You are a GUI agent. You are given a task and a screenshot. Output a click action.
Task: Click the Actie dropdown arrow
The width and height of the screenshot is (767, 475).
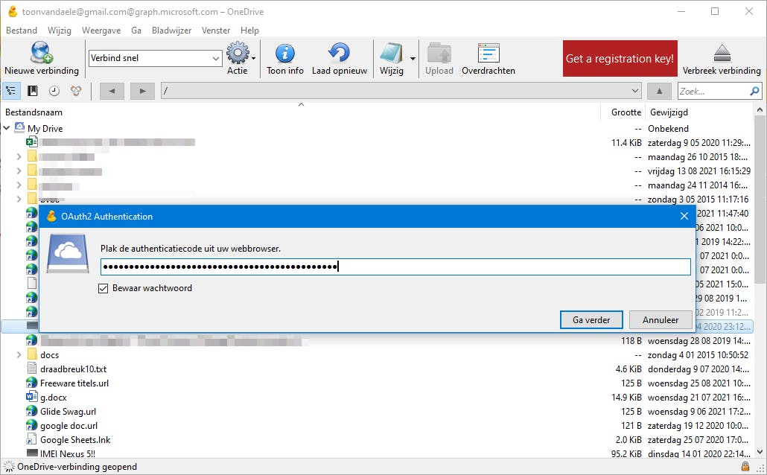coord(253,59)
